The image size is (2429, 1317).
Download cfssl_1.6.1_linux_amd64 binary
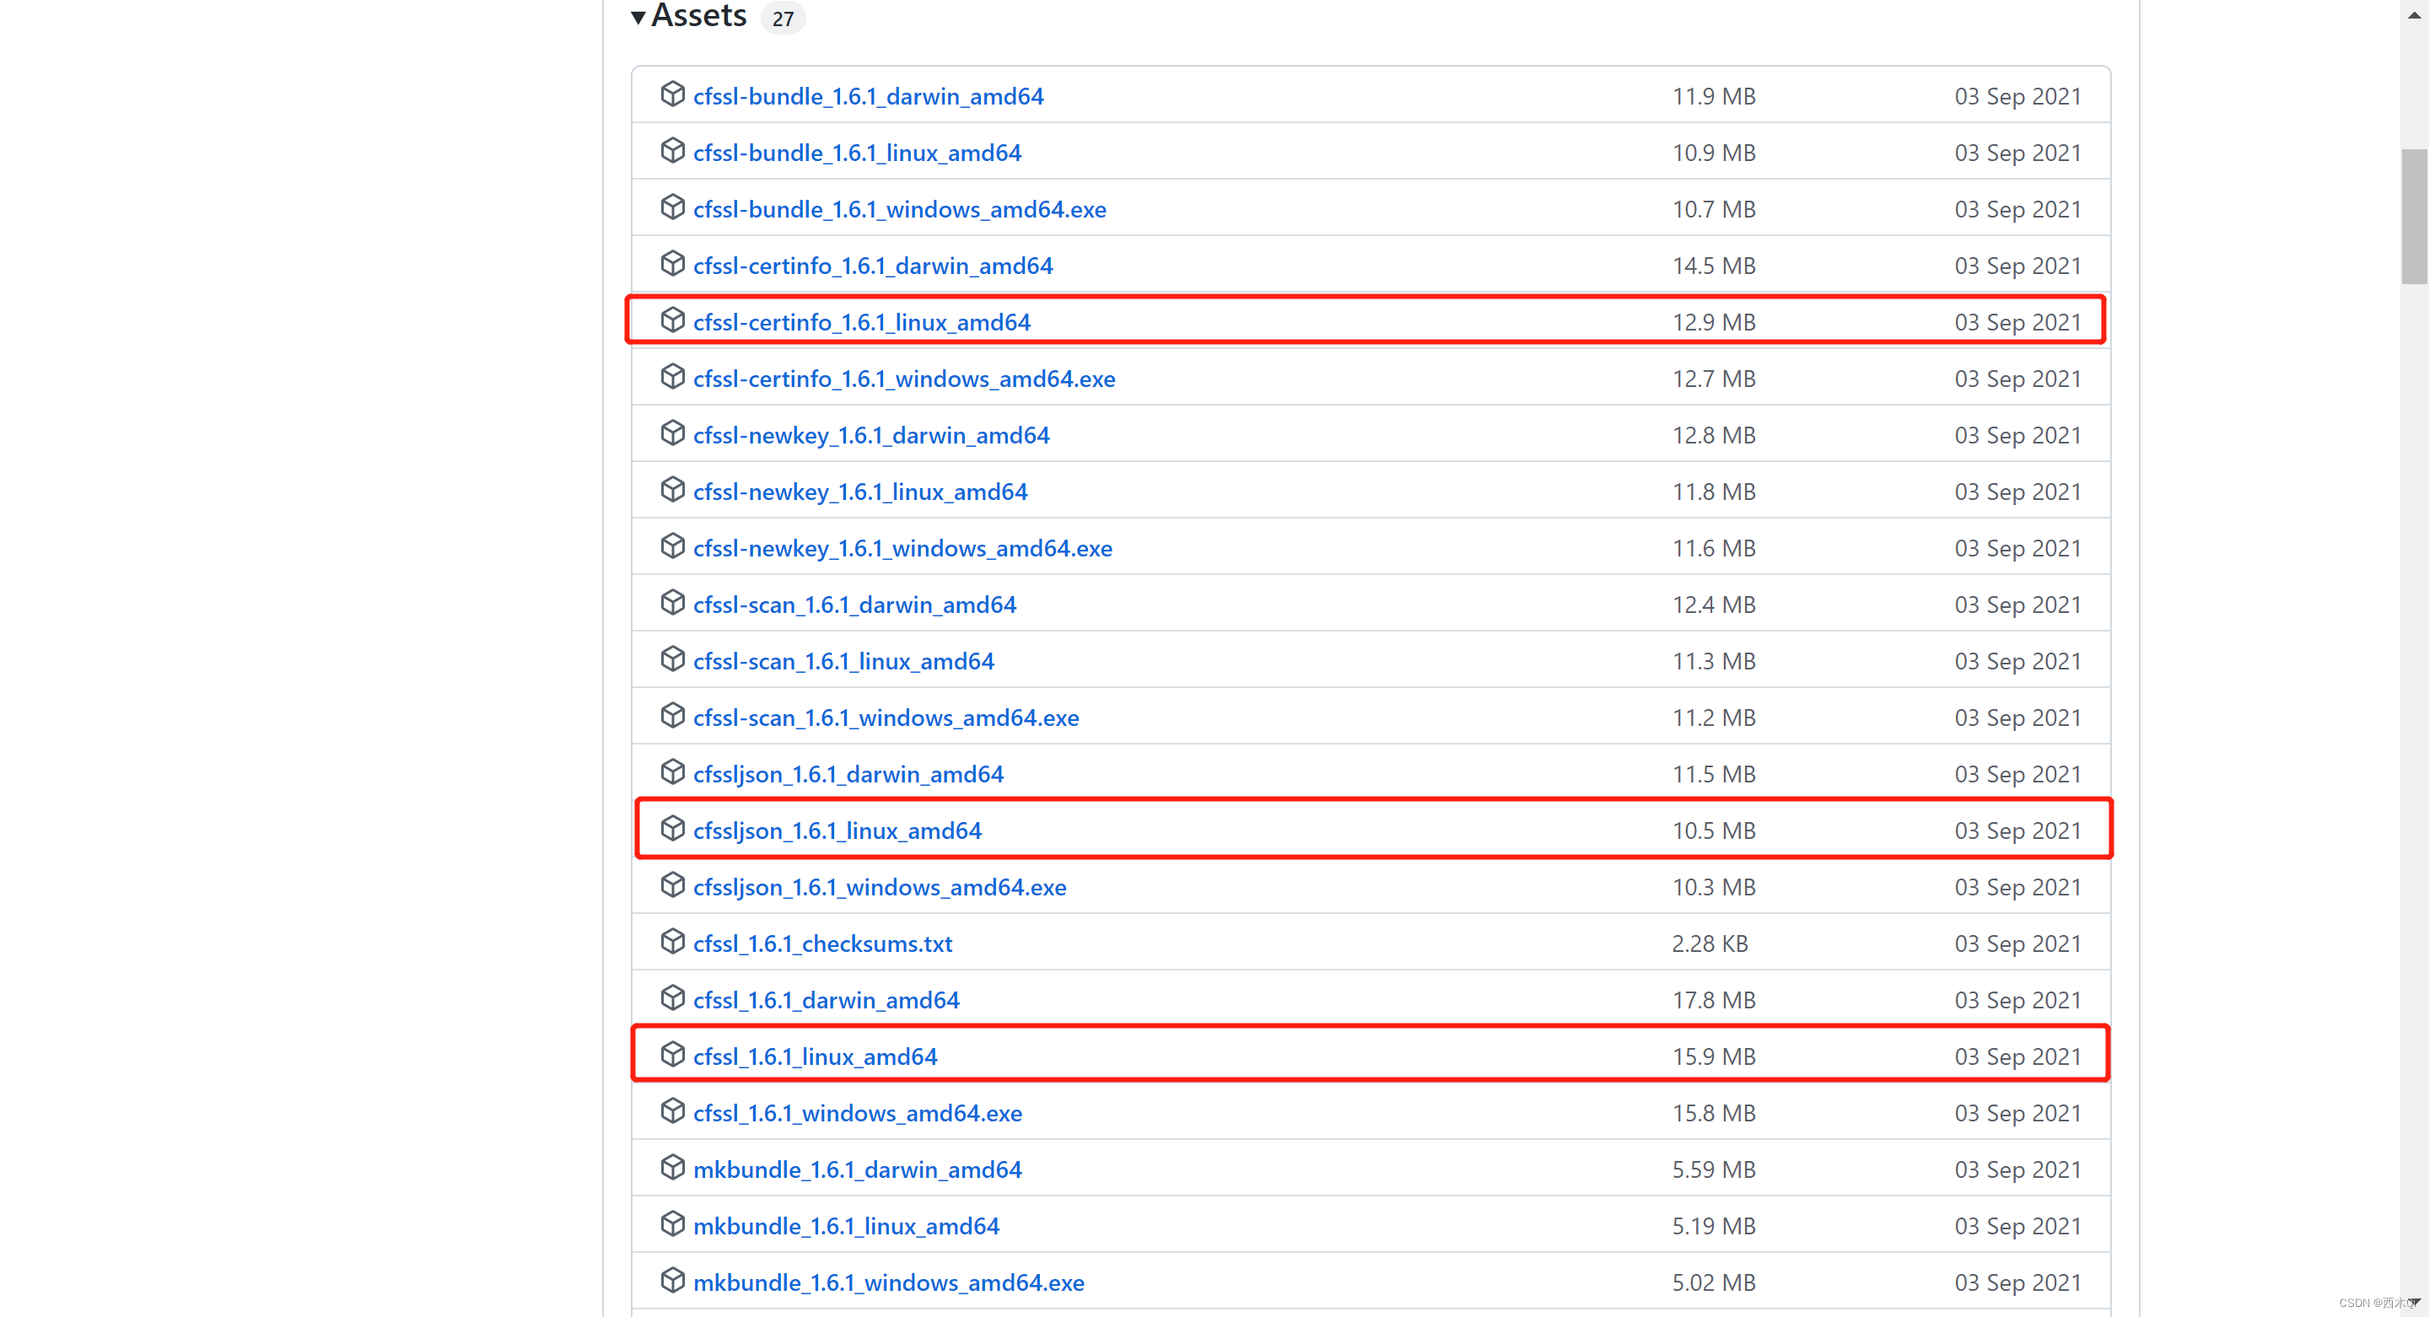click(x=816, y=1056)
